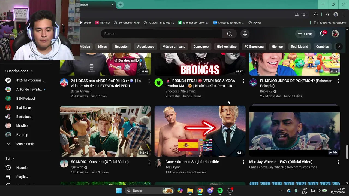Expand the Tú section chevron

tap(13, 158)
